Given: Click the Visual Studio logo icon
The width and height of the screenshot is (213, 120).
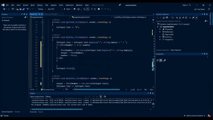Looking at the screenshot, I should click(3, 5).
